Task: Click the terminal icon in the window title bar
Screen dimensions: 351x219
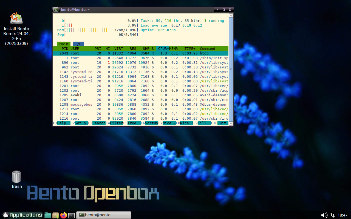Action: pyautogui.click(x=56, y=10)
